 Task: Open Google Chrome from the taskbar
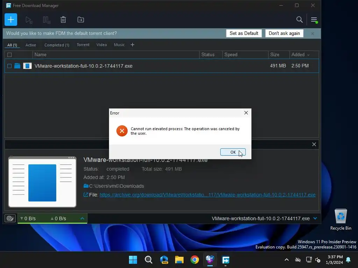(194, 260)
